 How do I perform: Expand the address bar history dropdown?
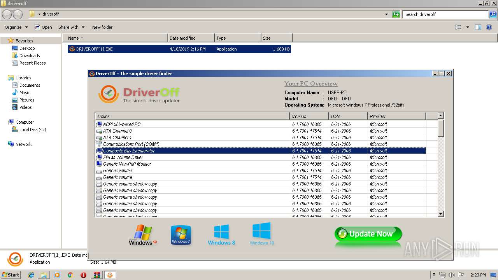[386, 14]
